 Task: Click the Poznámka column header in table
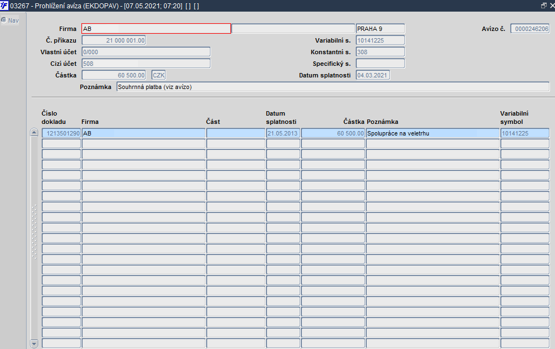click(x=382, y=122)
